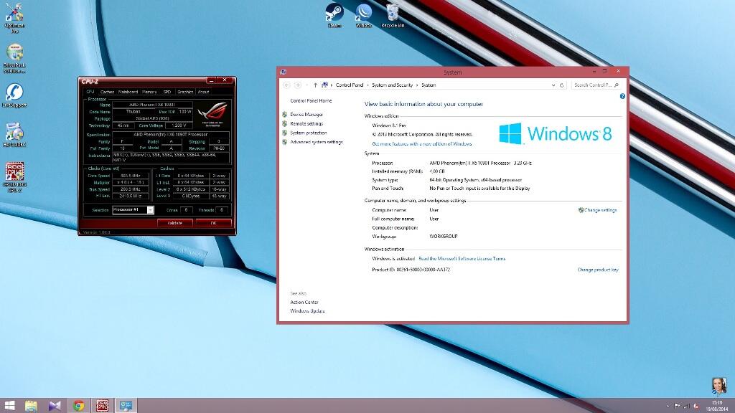Refresh the Control Panel address bar

click(x=561, y=85)
